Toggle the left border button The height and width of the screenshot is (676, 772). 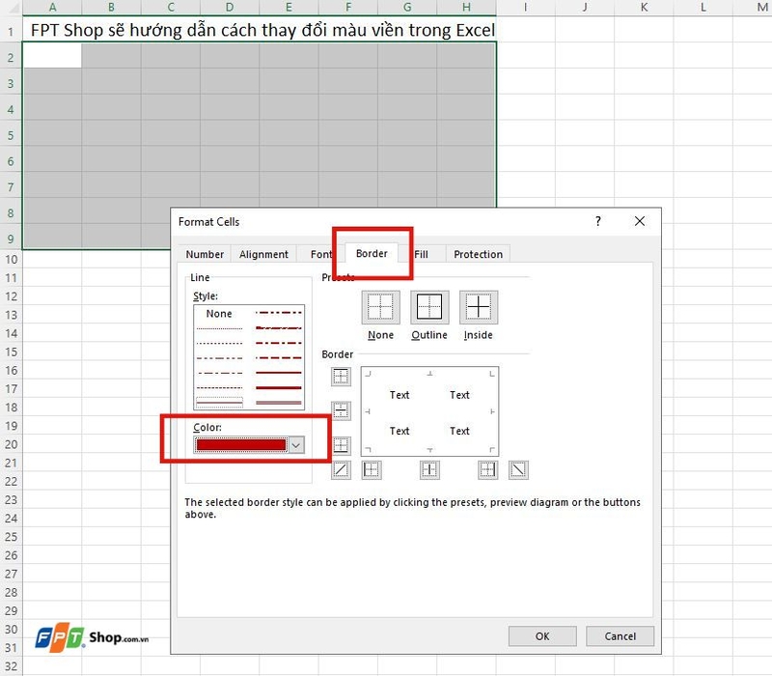[x=372, y=471]
